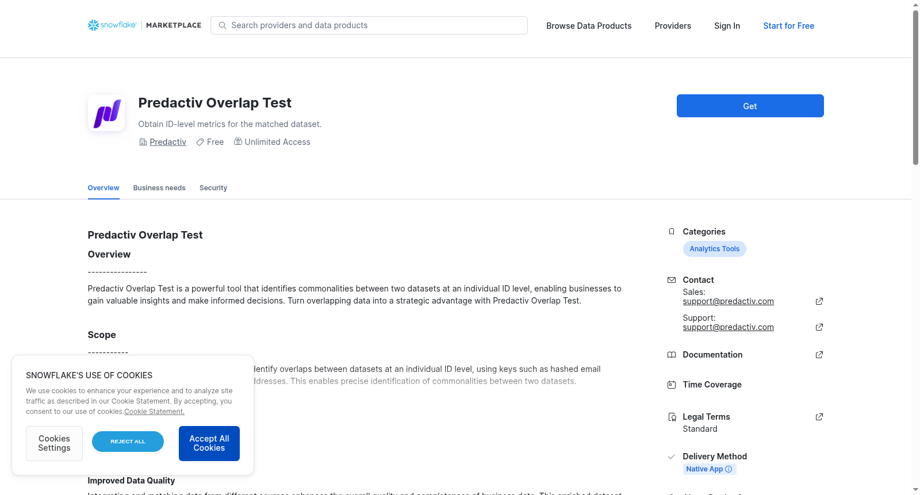Viewport: 920px width, 495px height.
Task: Click the Support support@predactiv.com email link
Action: [728, 327]
